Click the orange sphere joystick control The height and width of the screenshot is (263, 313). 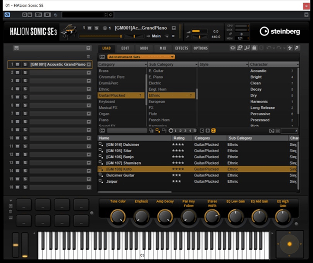[x=290, y=244]
